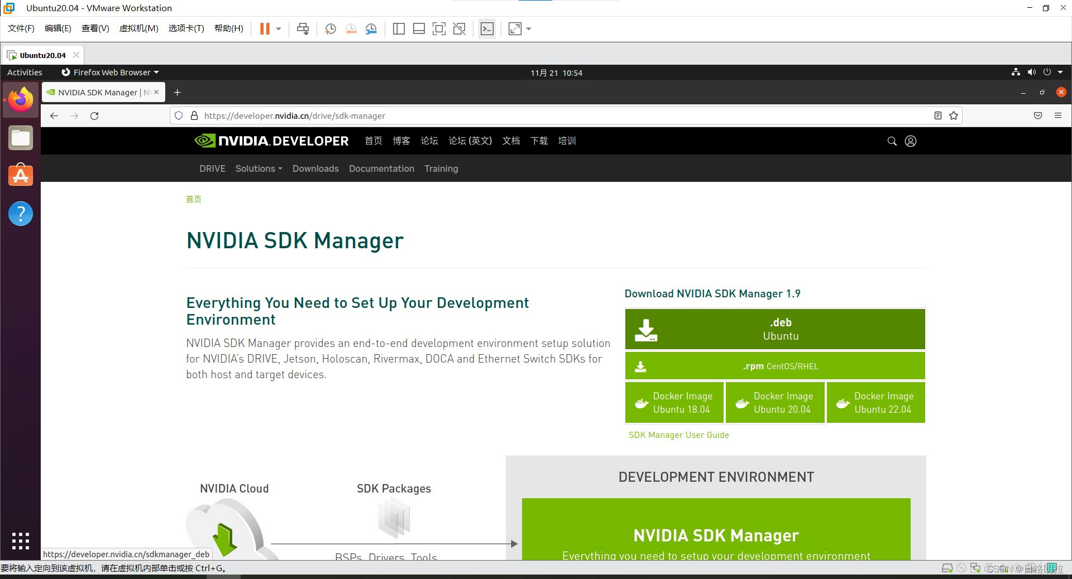
Task: Select the Ubuntu20.04 VM tab
Action: (x=42, y=55)
